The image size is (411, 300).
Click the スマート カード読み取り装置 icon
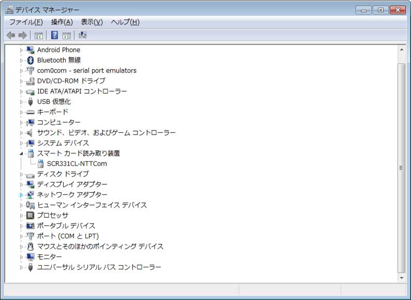31,154
